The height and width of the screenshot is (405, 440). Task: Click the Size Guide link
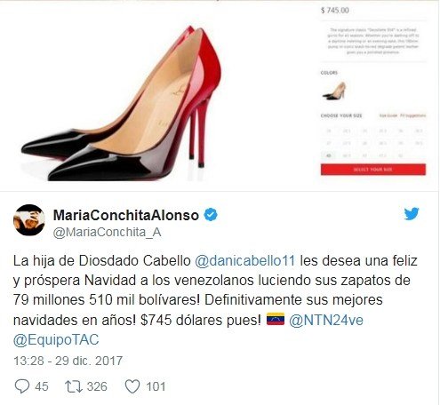pos(388,115)
